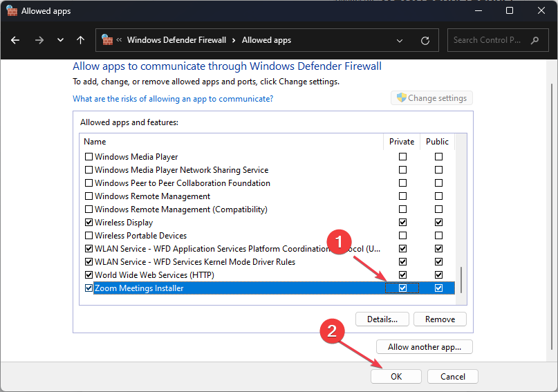Click the window's vertical scrollbar
The width and height of the screenshot is (558, 392).
(x=552, y=216)
